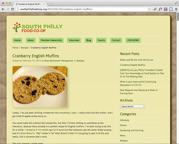The width and height of the screenshot is (179, 144).
Task: Grab the page vertical scrollbar thumb
Action: click(178, 17)
